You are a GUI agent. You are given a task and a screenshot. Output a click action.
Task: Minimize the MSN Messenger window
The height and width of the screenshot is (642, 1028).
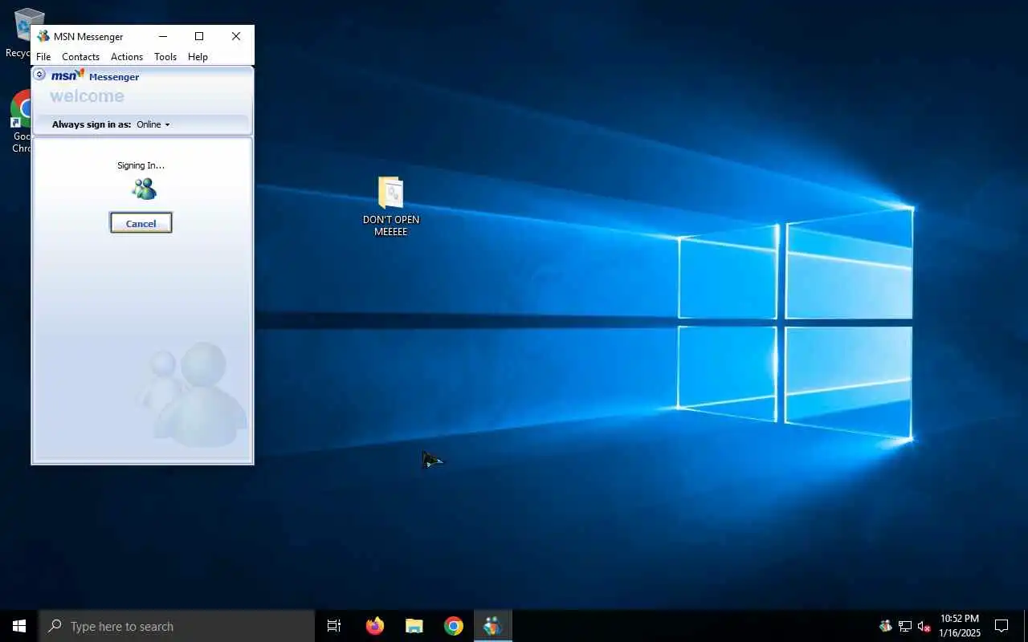point(163,36)
